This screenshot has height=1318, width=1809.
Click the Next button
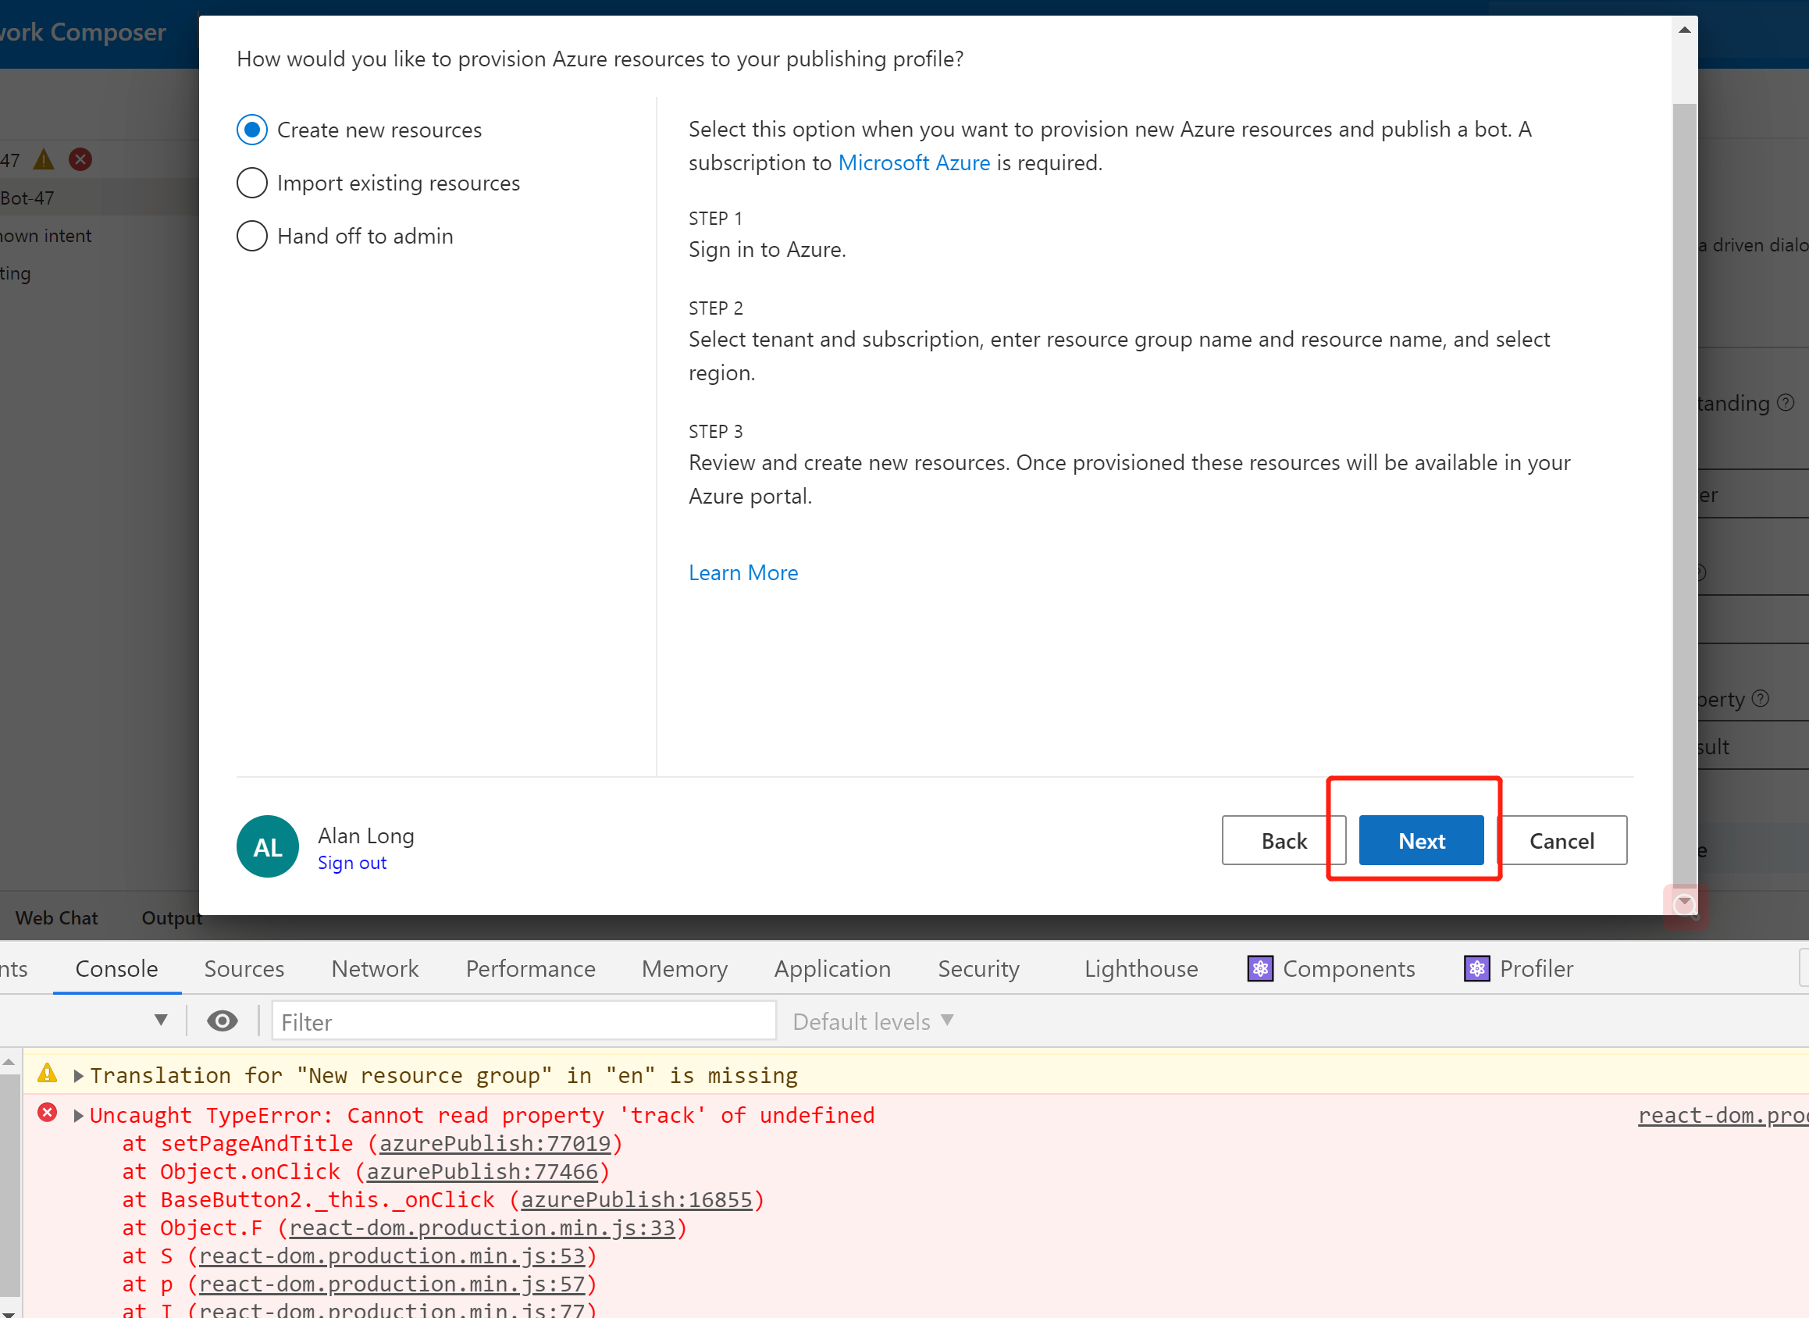pyautogui.click(x=1420, y=840)
